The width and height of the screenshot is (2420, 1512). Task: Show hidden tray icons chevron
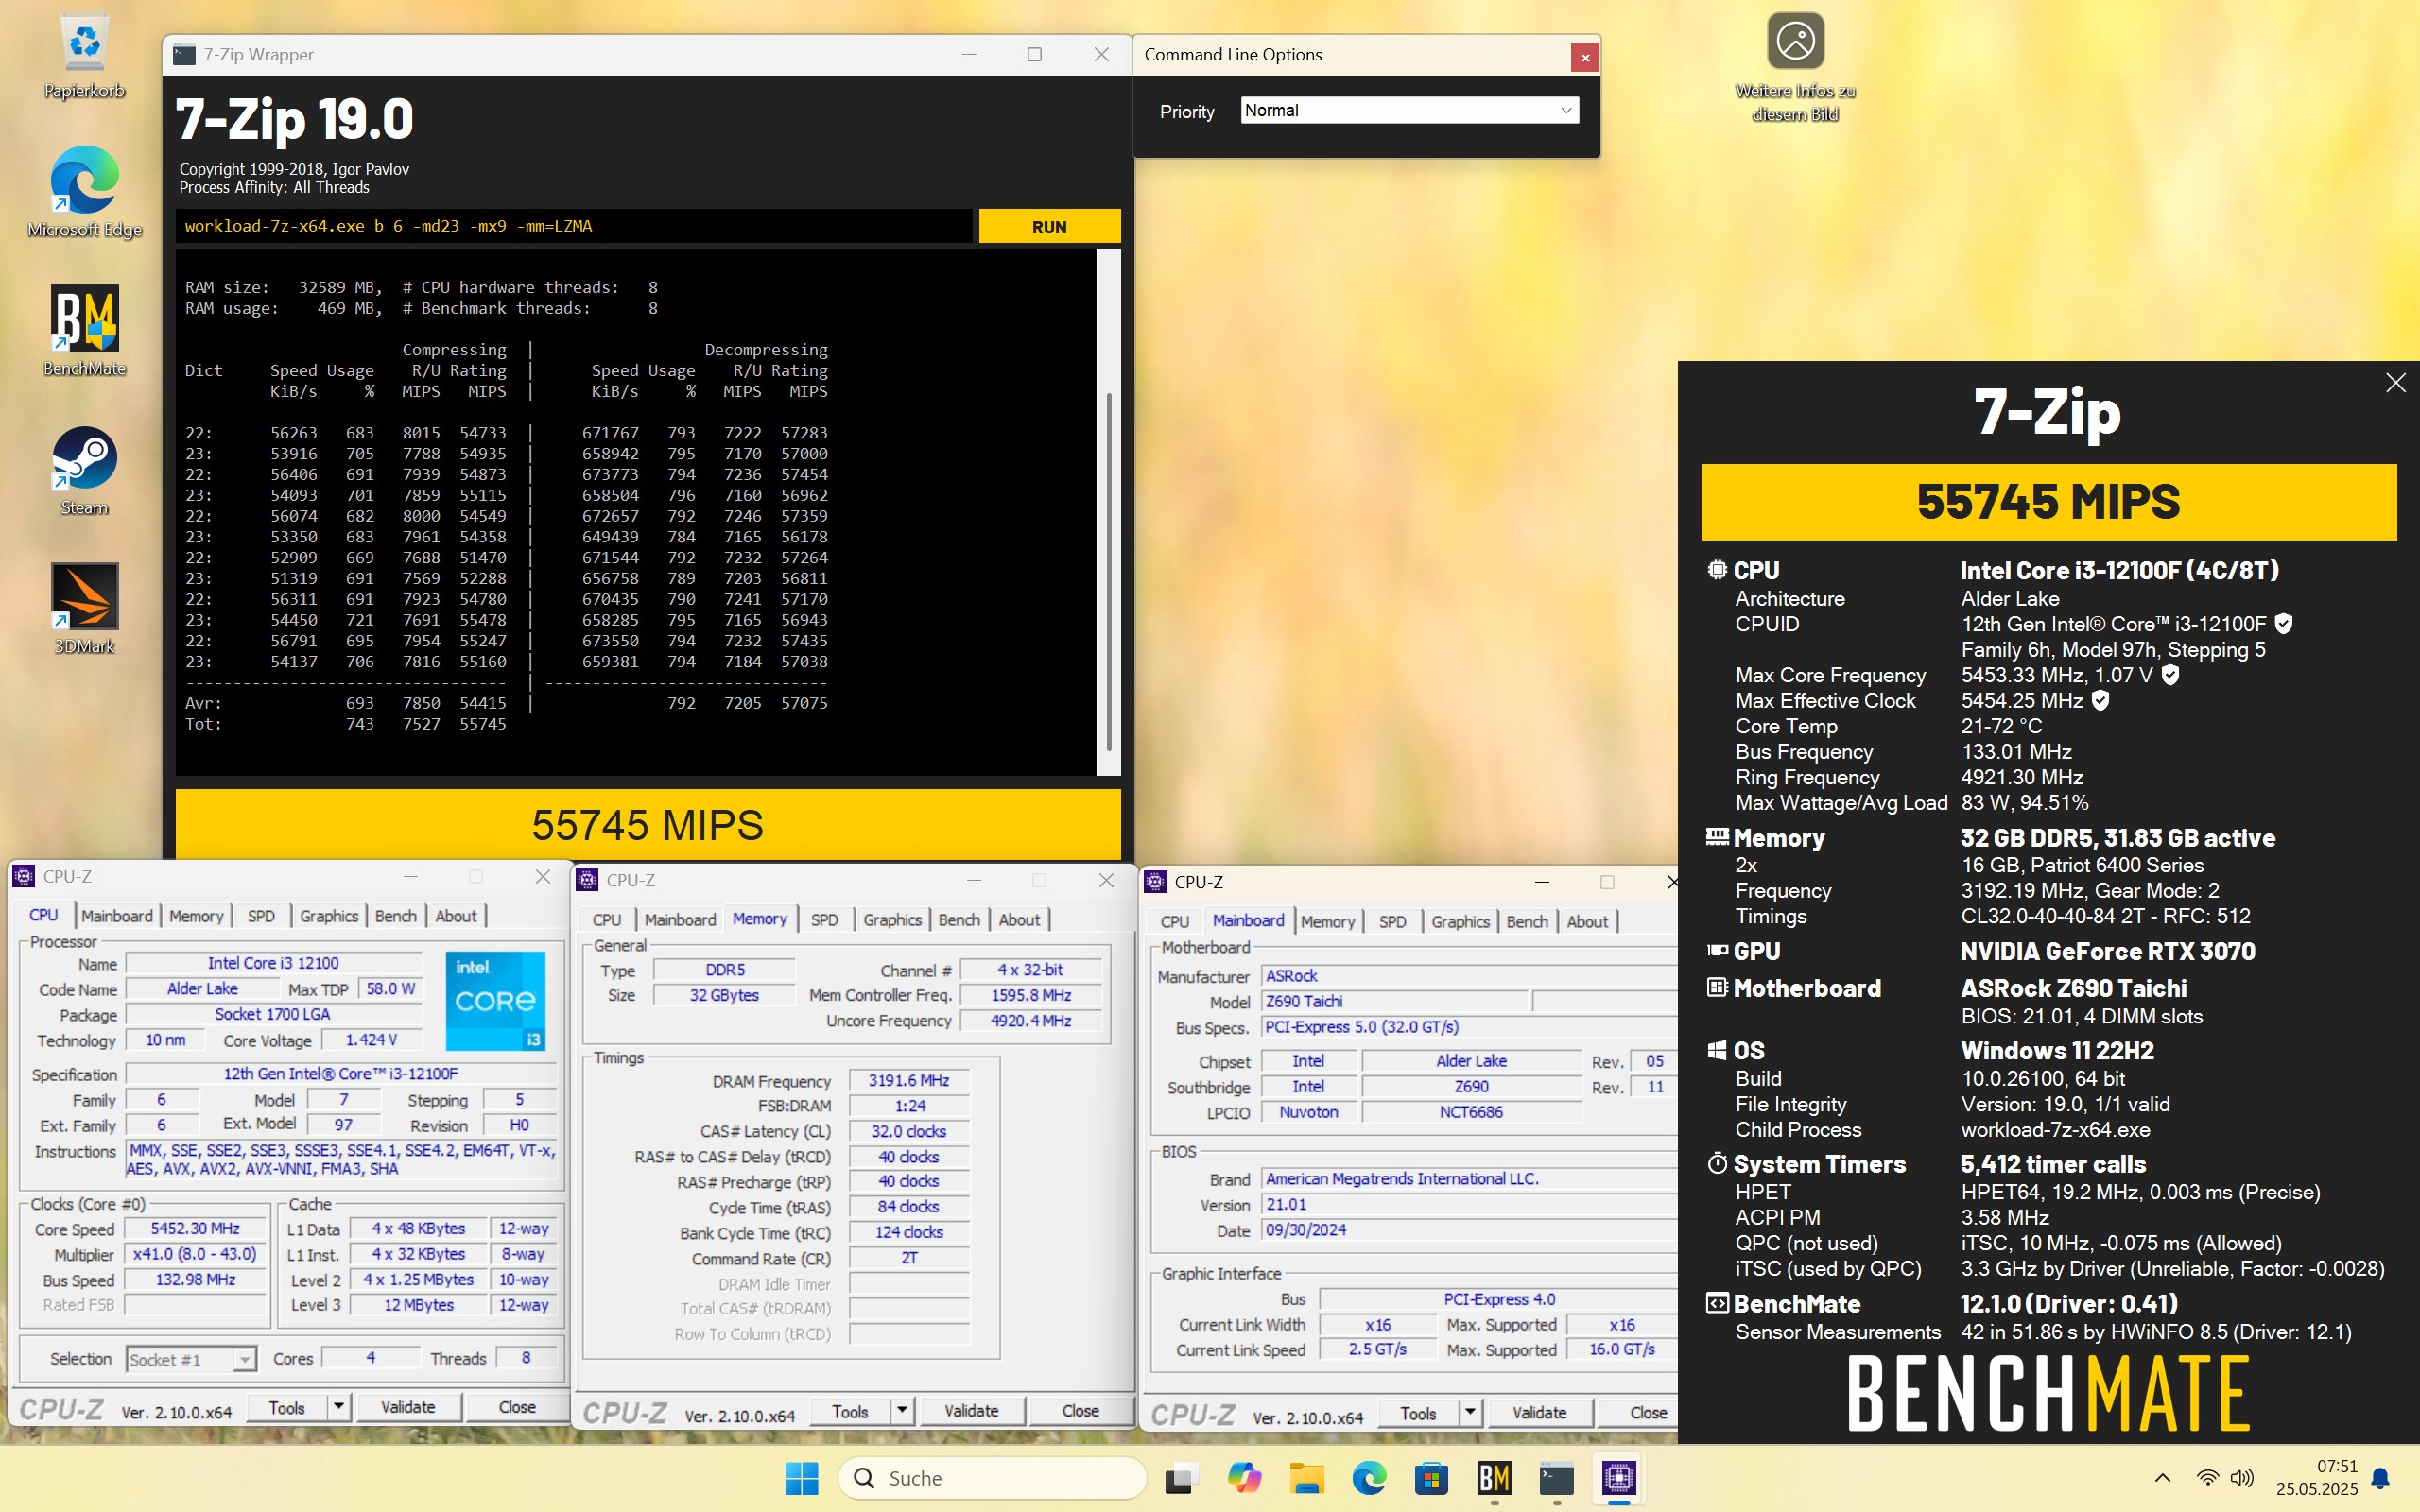[x=2162, y=1478]
